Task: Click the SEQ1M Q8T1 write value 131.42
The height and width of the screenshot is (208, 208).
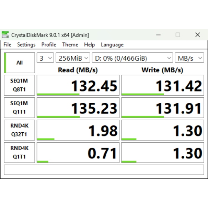Action: [x=163, y=85]
